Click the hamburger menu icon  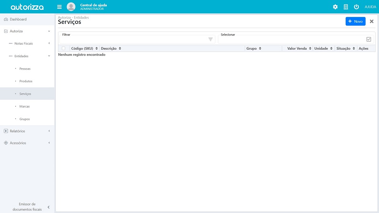[x=60, y=7]
